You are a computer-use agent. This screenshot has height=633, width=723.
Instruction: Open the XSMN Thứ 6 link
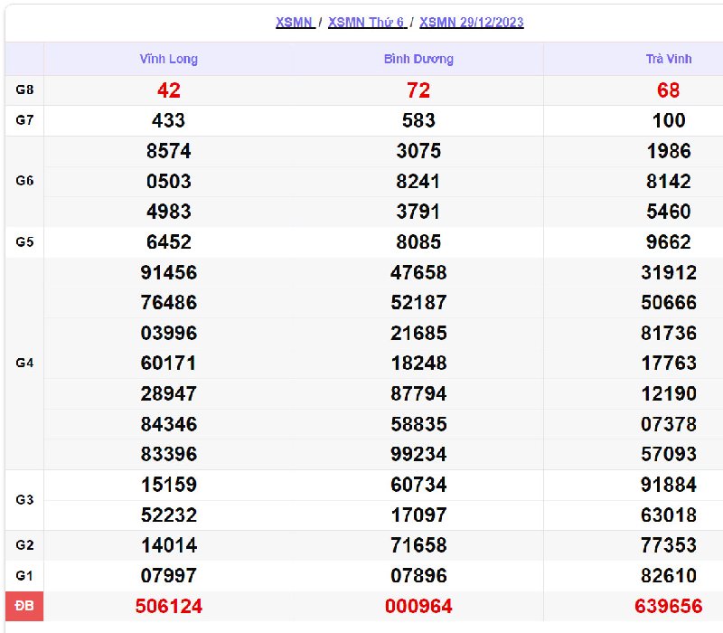(366, 23)
